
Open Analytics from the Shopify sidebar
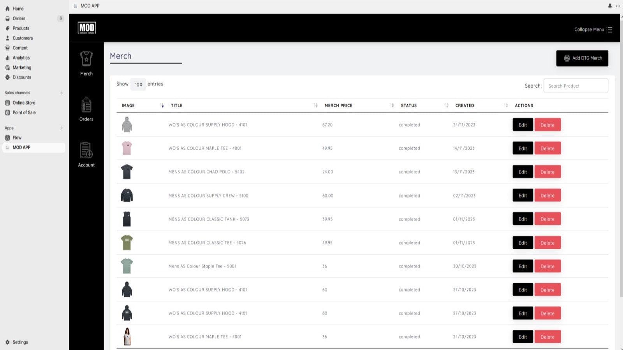(21, 58)
